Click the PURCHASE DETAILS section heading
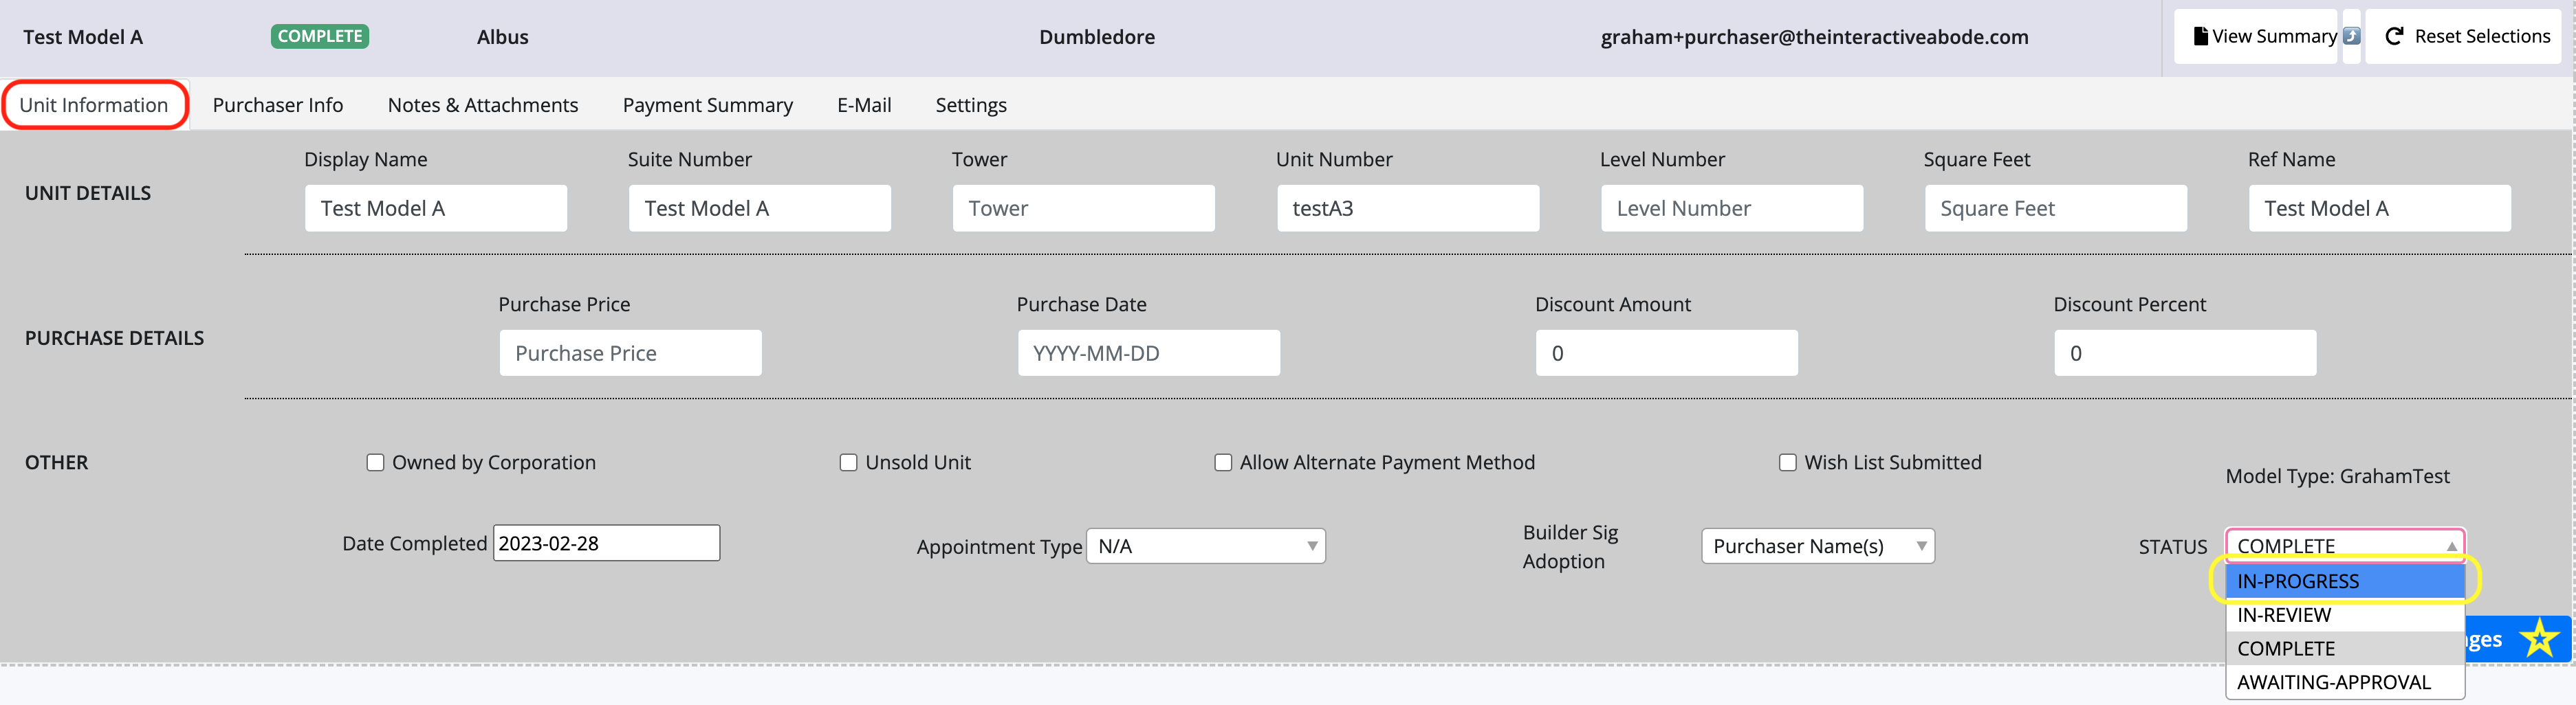 tap(114, 337)
